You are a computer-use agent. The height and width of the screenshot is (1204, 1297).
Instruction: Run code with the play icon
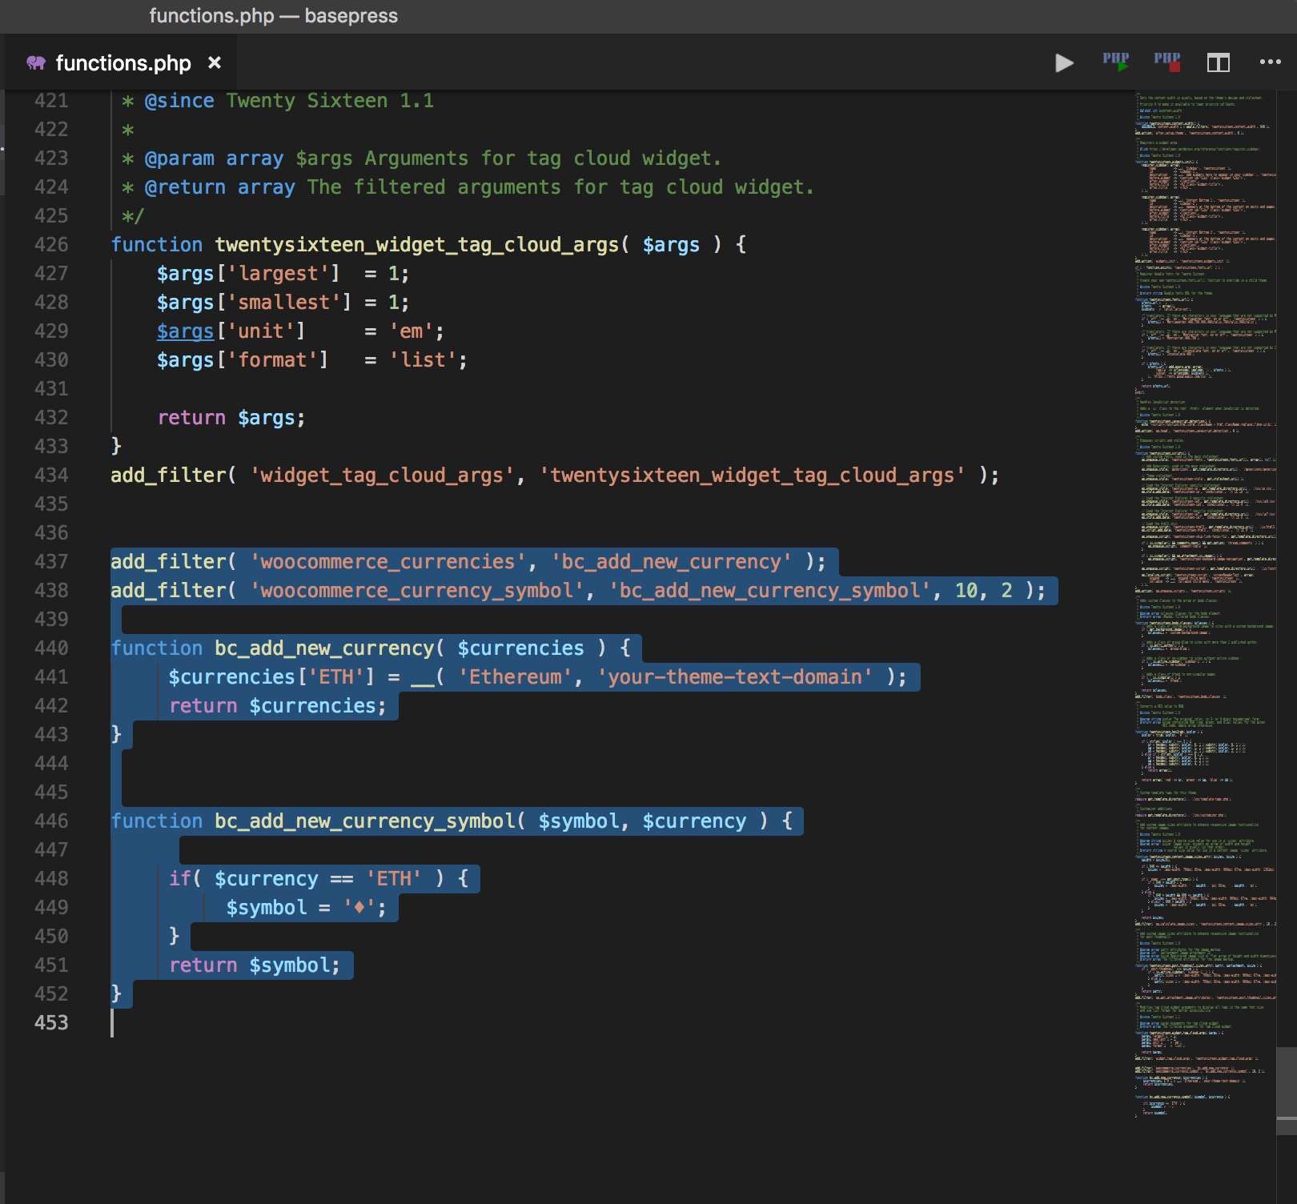pos(1064,63)
